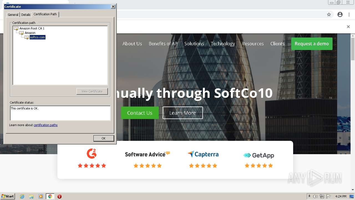The width and height of the screenshot is (355, 200).
Task: Click the Action Center flag icon
Action: pyautogui.click(x=329, y=196)
